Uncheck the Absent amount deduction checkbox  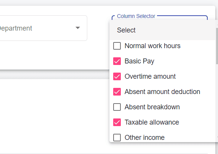coord(117,92)
